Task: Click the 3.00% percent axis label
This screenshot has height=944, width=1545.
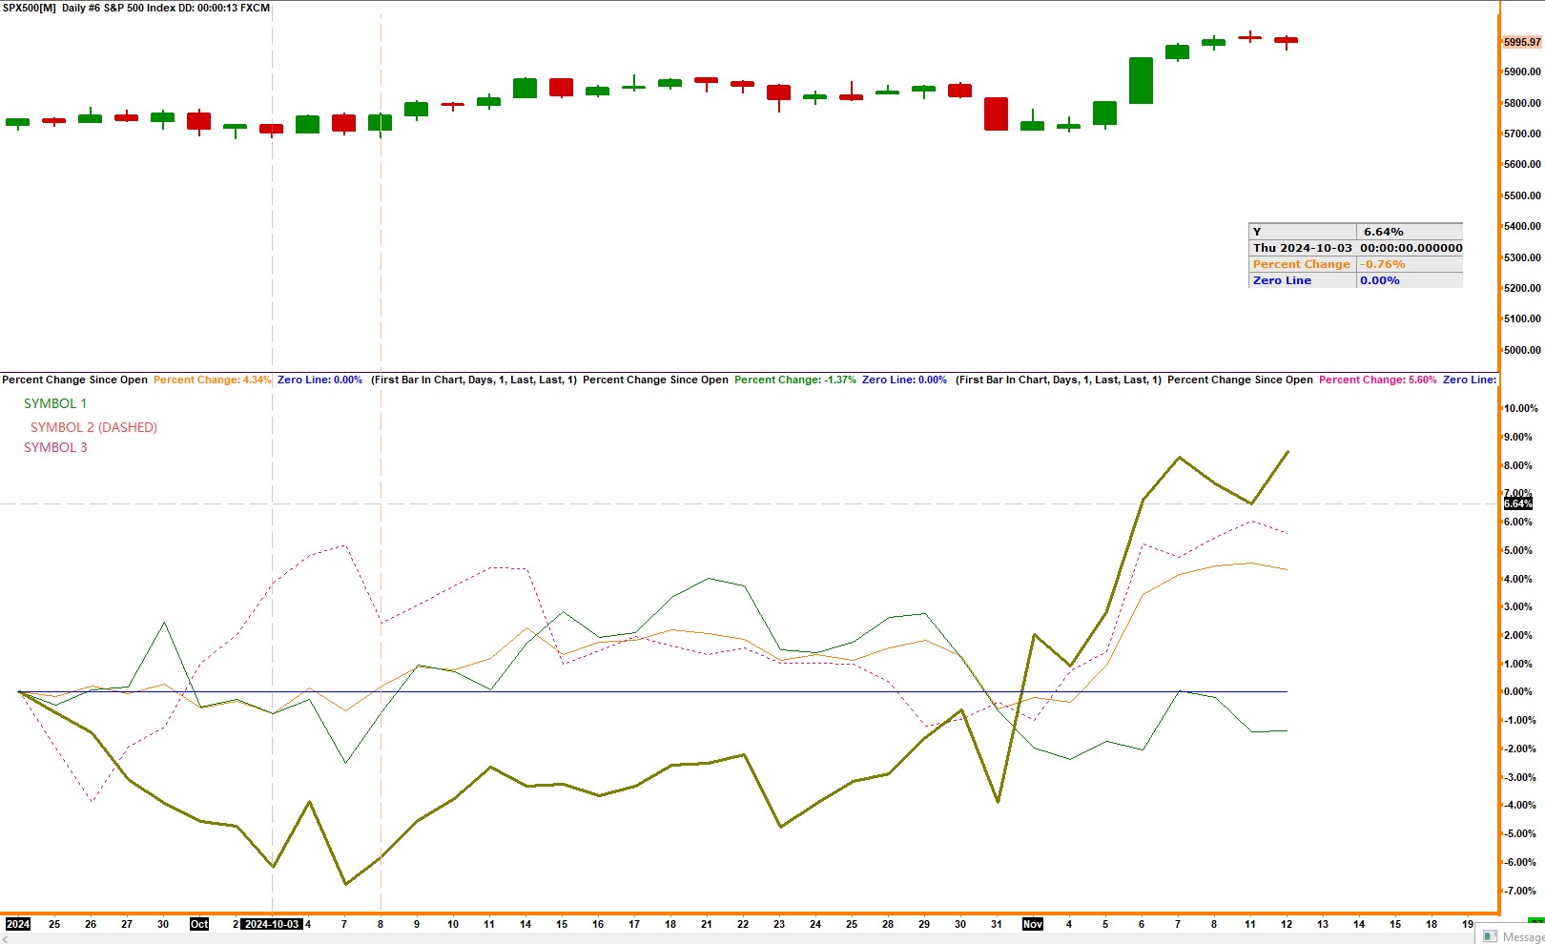Action: [1520, 606]
